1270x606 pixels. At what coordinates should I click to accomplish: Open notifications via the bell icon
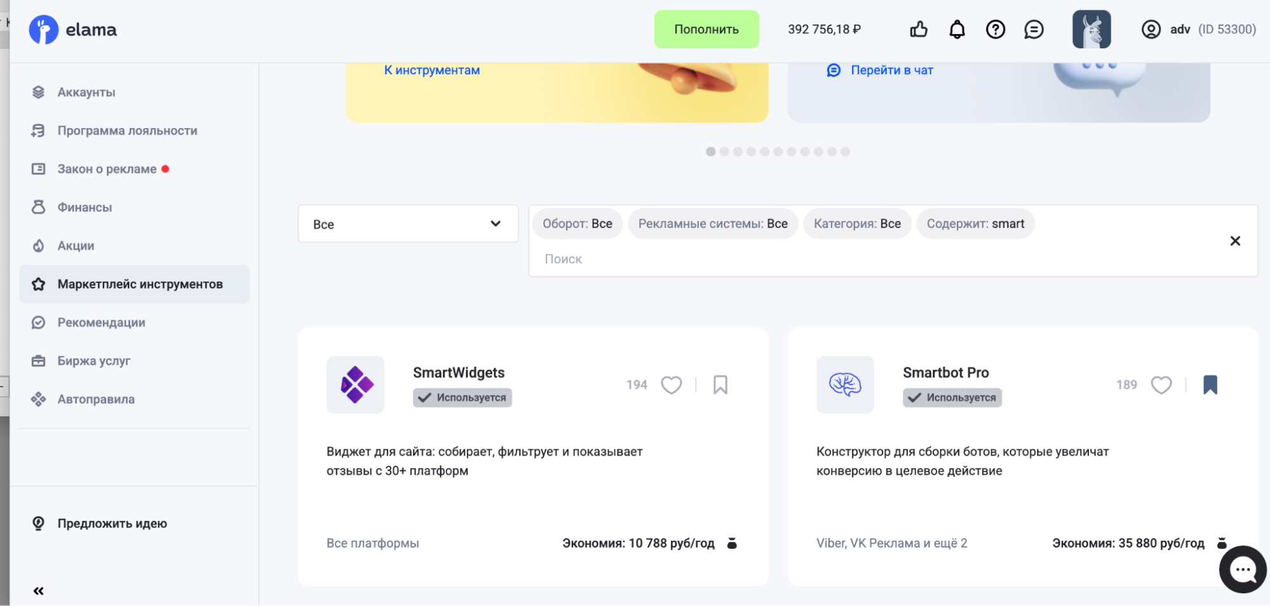click(957, 29)
